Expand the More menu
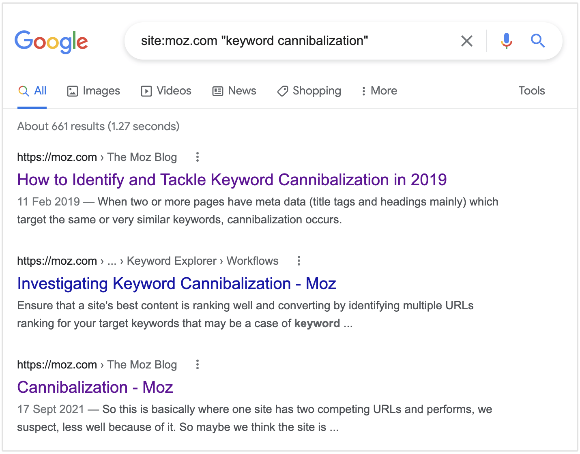The width and height of the screenshot is (580, 454). point(379,91)
